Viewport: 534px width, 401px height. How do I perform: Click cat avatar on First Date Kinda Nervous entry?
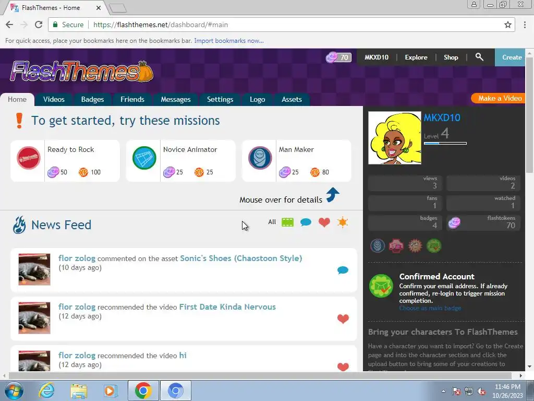coord(34,318)
